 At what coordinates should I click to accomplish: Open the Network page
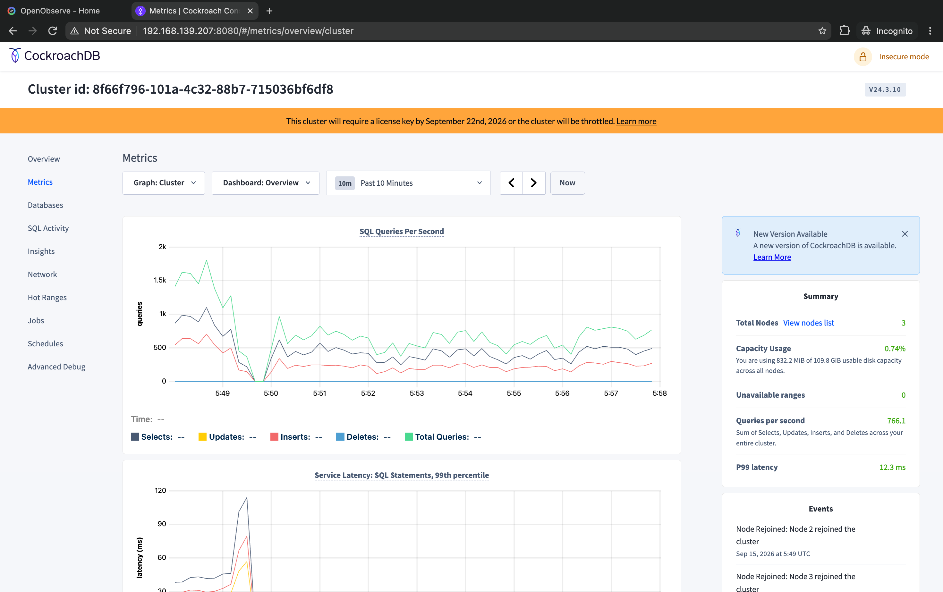42,275
